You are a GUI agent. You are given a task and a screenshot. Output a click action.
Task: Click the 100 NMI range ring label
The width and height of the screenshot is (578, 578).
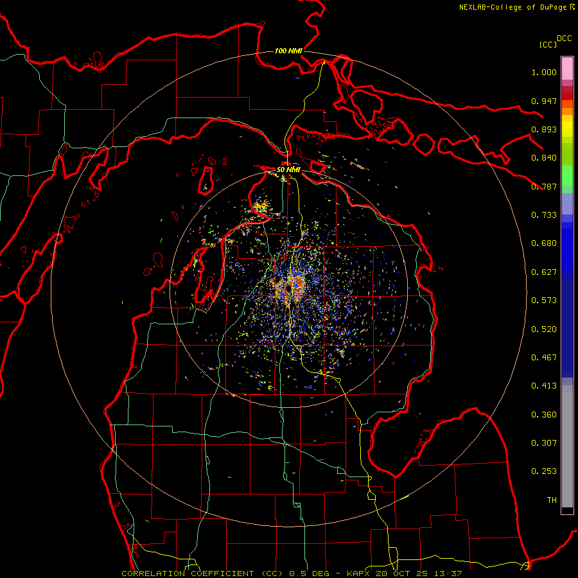pos(288,51)
